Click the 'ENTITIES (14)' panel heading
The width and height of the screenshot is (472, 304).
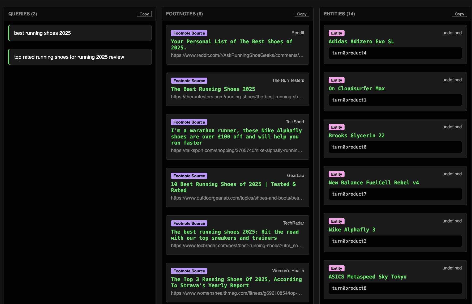[339, 14]
